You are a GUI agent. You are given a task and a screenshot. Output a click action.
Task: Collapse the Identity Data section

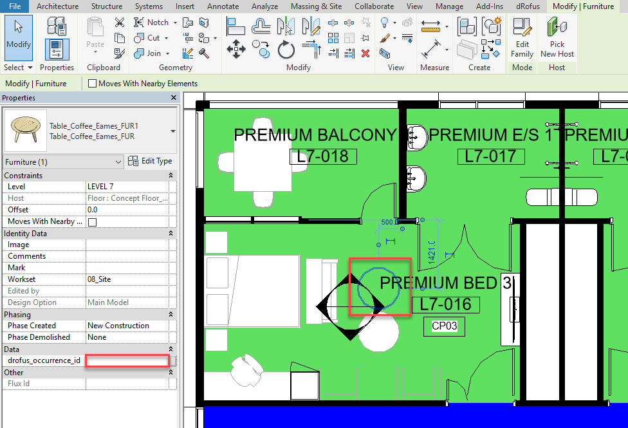(171, 234)
